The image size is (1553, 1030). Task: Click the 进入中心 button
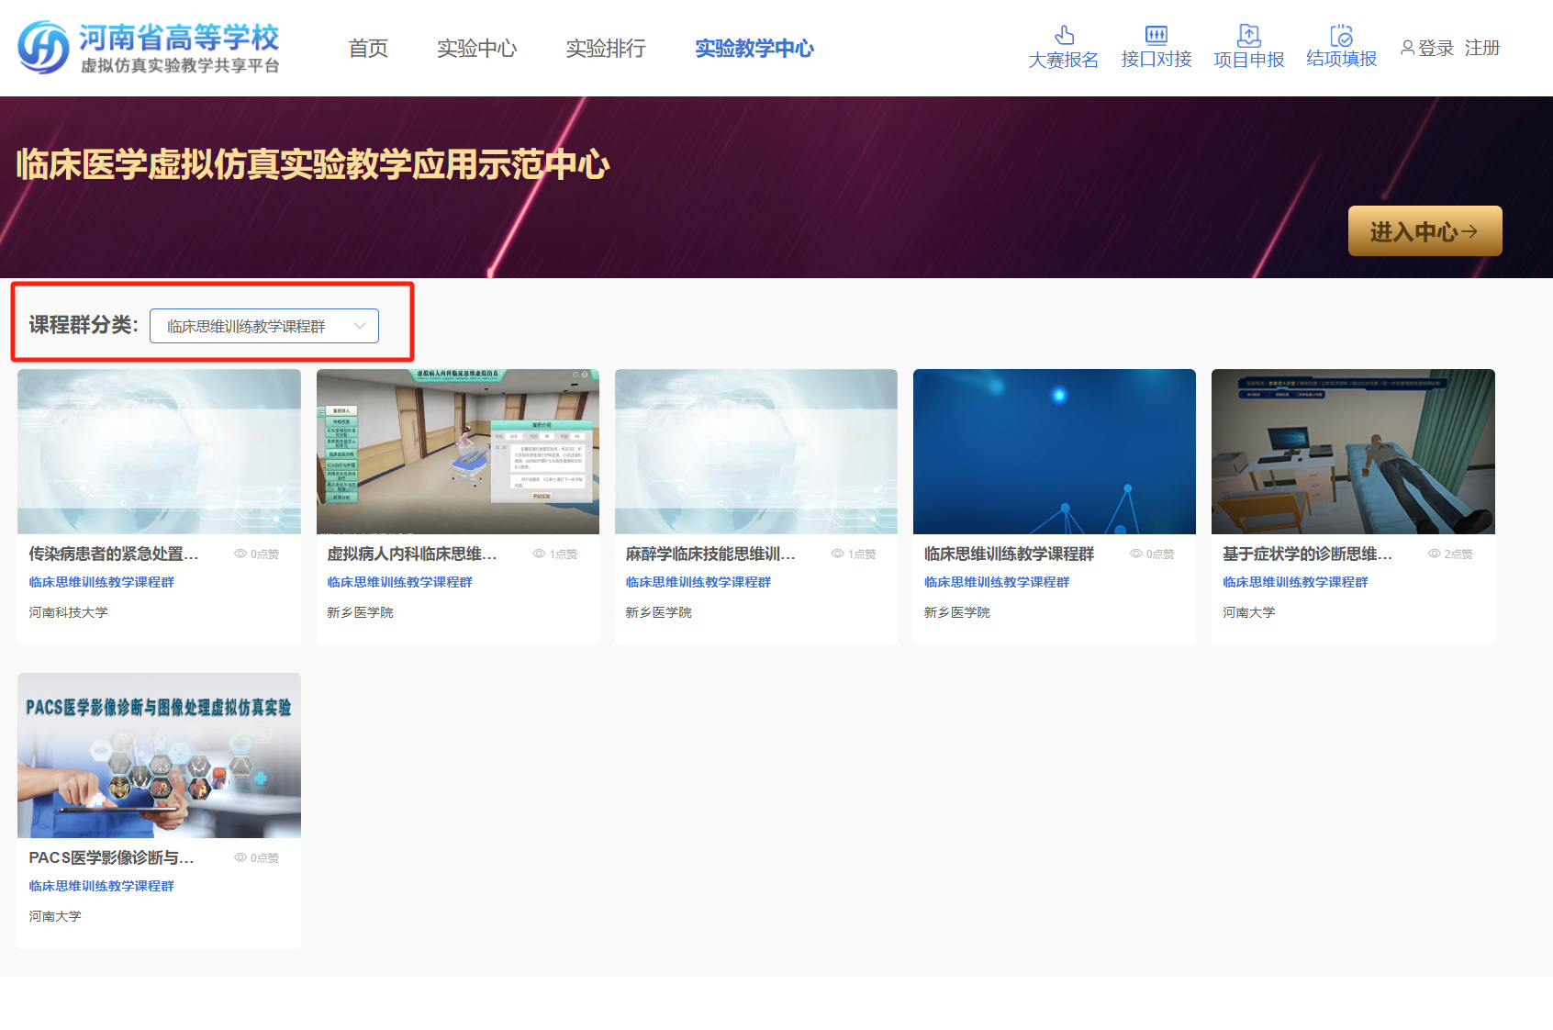[x=1425, y=231]
